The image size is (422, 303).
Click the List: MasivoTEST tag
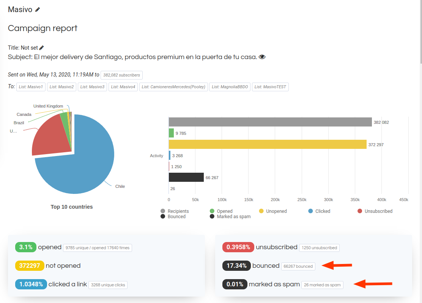(270, 87)
